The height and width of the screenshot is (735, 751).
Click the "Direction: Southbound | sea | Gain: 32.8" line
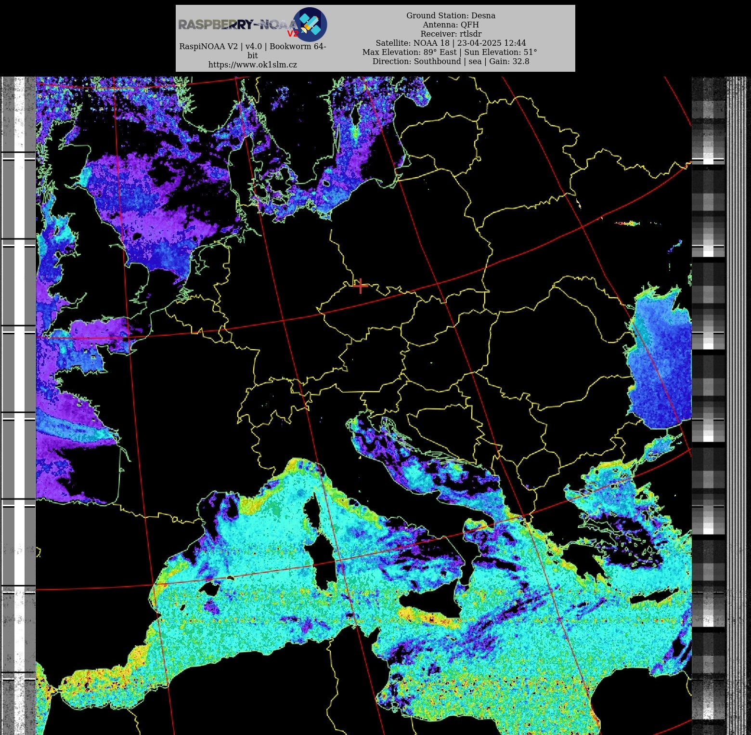pos(451,61)
